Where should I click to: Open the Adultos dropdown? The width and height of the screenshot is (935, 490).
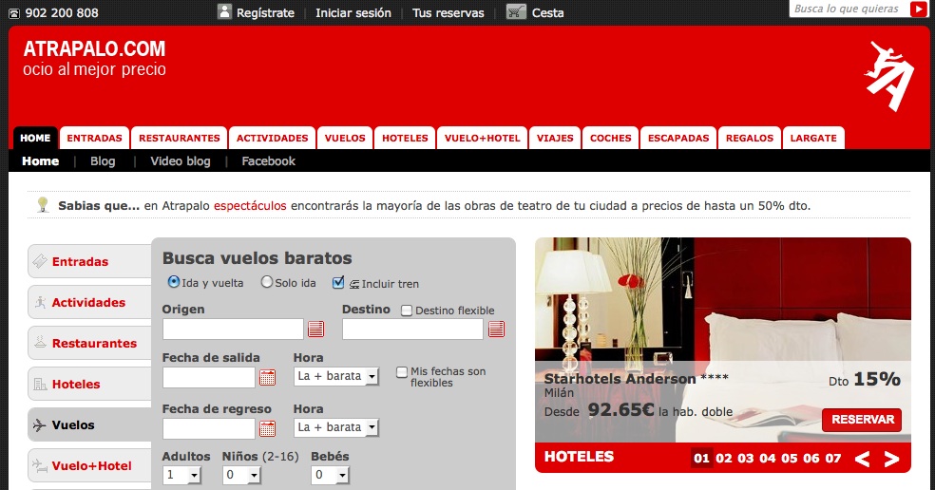(181, 475)
